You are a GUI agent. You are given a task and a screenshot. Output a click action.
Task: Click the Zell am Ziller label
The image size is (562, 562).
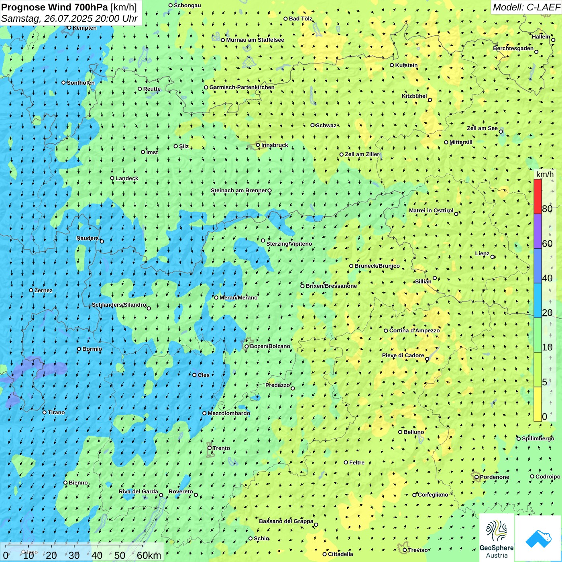[362, 154]
